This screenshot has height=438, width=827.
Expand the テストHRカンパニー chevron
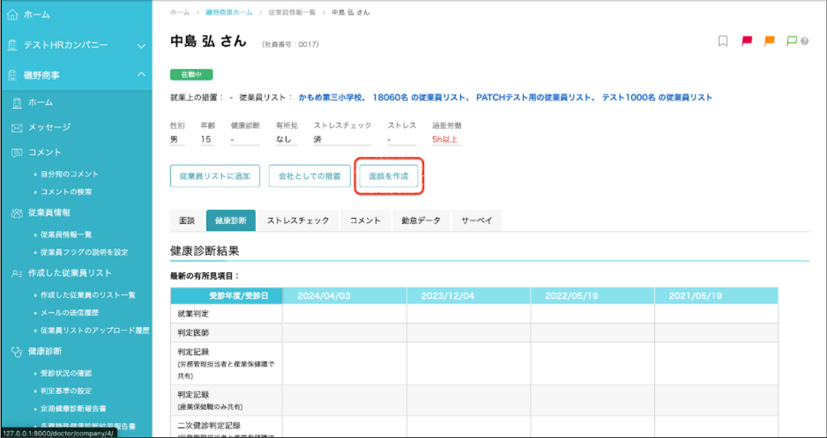pyautogui.click(x=141, y=46)
